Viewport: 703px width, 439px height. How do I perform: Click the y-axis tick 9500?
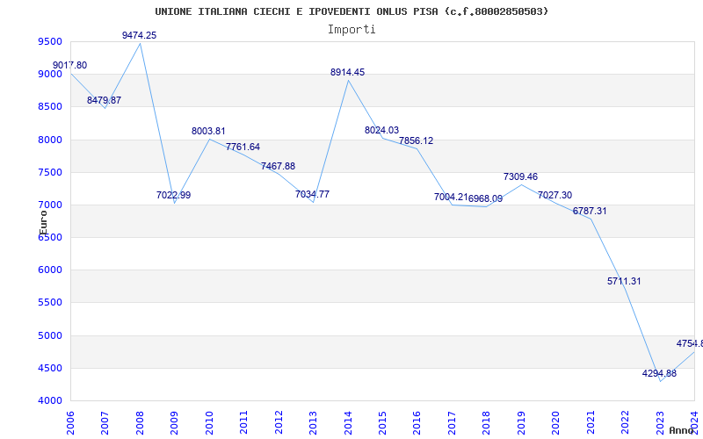(x=49, y=41)
